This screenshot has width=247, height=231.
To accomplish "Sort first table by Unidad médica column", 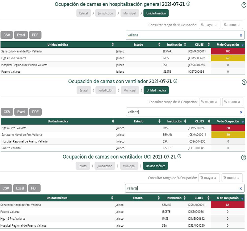I will 113,45.
